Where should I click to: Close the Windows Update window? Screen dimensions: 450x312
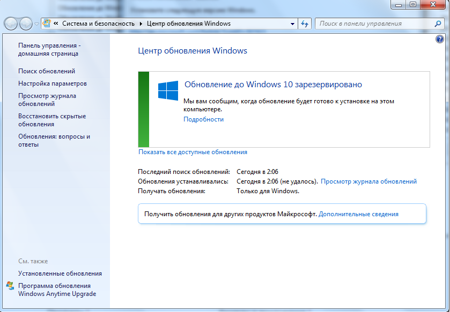click(x=433, y=5)
